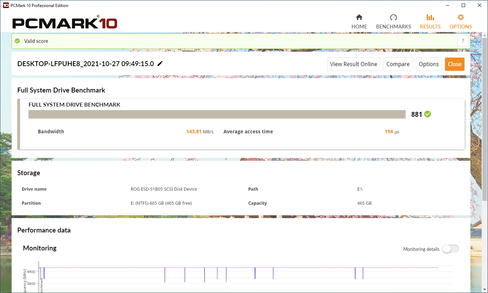Click the result Options button
Screen dimensions: 488x293
pos(428,64)
